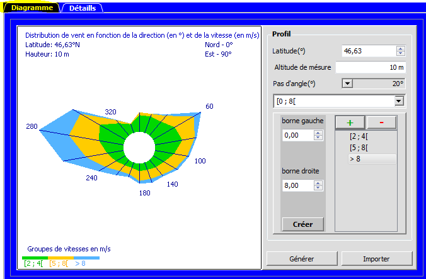426x279 pixels.
Task: Click the Latitude input field
Action: point(369,51)
